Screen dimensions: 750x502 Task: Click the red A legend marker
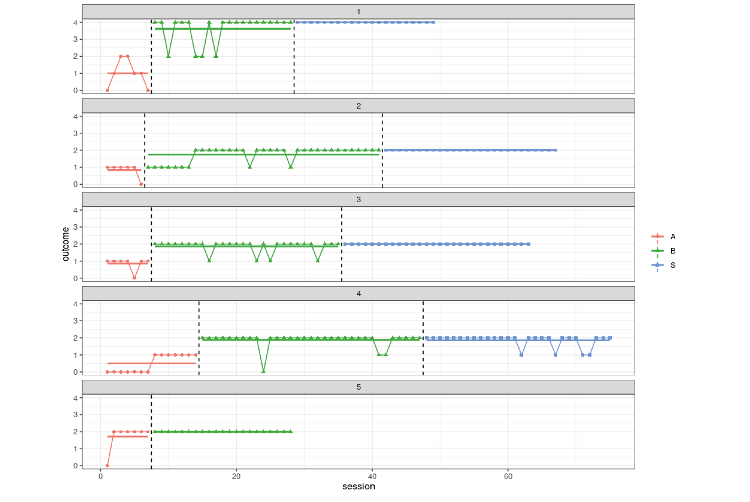(x=657, y=236)
